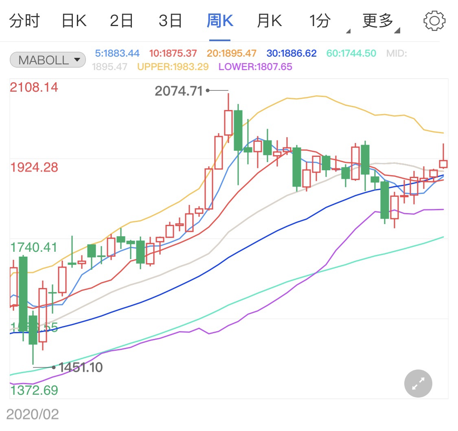The width and height of the screenshot is (458, 431).
Task: Click the purple LOWER 1807.65 label
Action: coord(255,66)
